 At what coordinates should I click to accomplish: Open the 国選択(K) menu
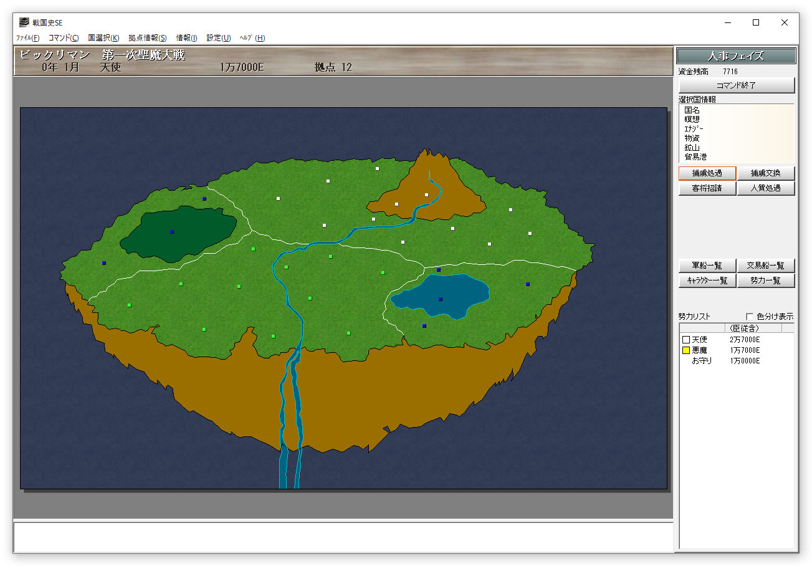click(x=103, y=38)
